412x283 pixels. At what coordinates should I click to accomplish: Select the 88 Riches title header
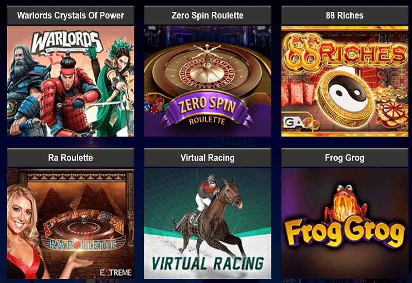pos(345,15)
